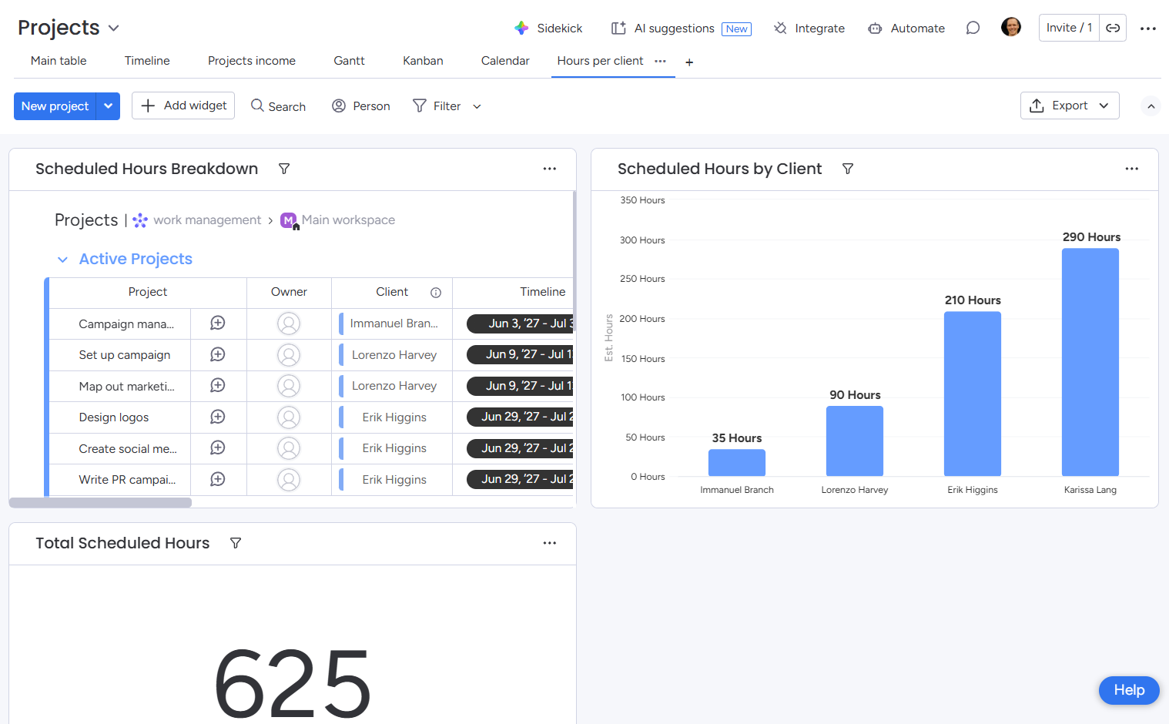Viewport: 1169px width, 724px height.
Task: Assign owner for Map out marketing row
Action: click(289, 386)
